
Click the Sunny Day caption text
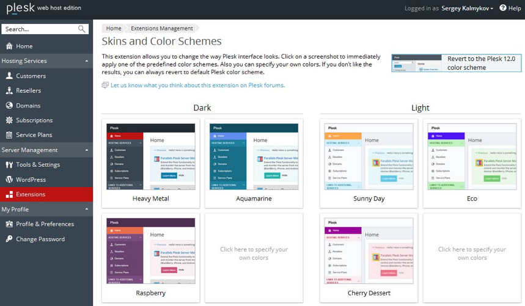point(369,199)
